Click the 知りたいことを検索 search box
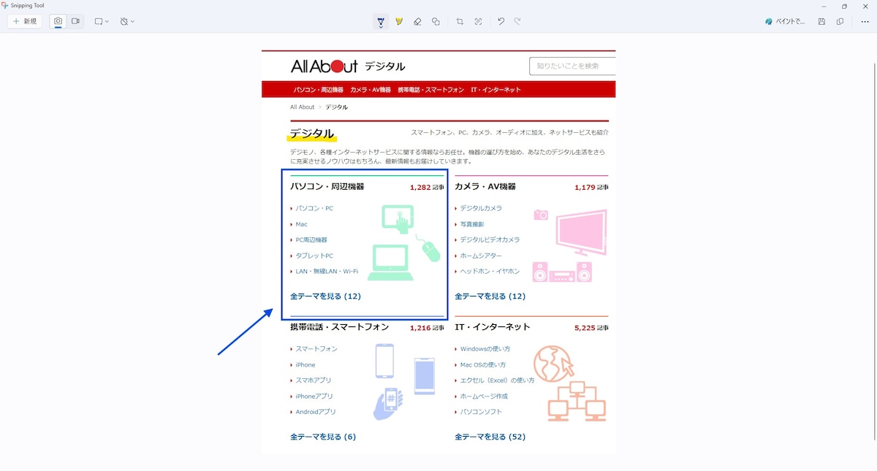877x471 pixels. [572, 66]
